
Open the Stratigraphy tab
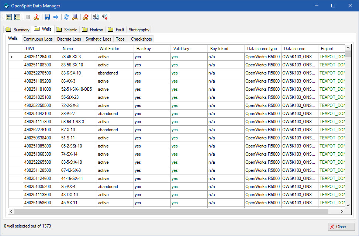pyautogui.click(x=139, y=29)
